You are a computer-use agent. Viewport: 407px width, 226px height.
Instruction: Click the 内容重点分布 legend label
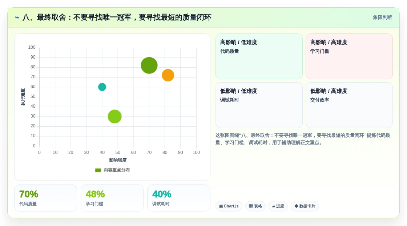(117, 170)
